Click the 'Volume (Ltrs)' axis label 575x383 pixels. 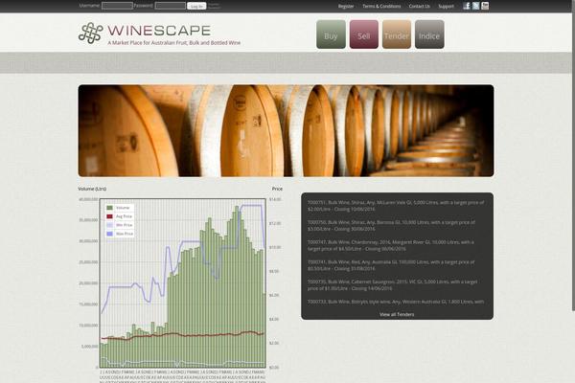[x=92, y=189]
